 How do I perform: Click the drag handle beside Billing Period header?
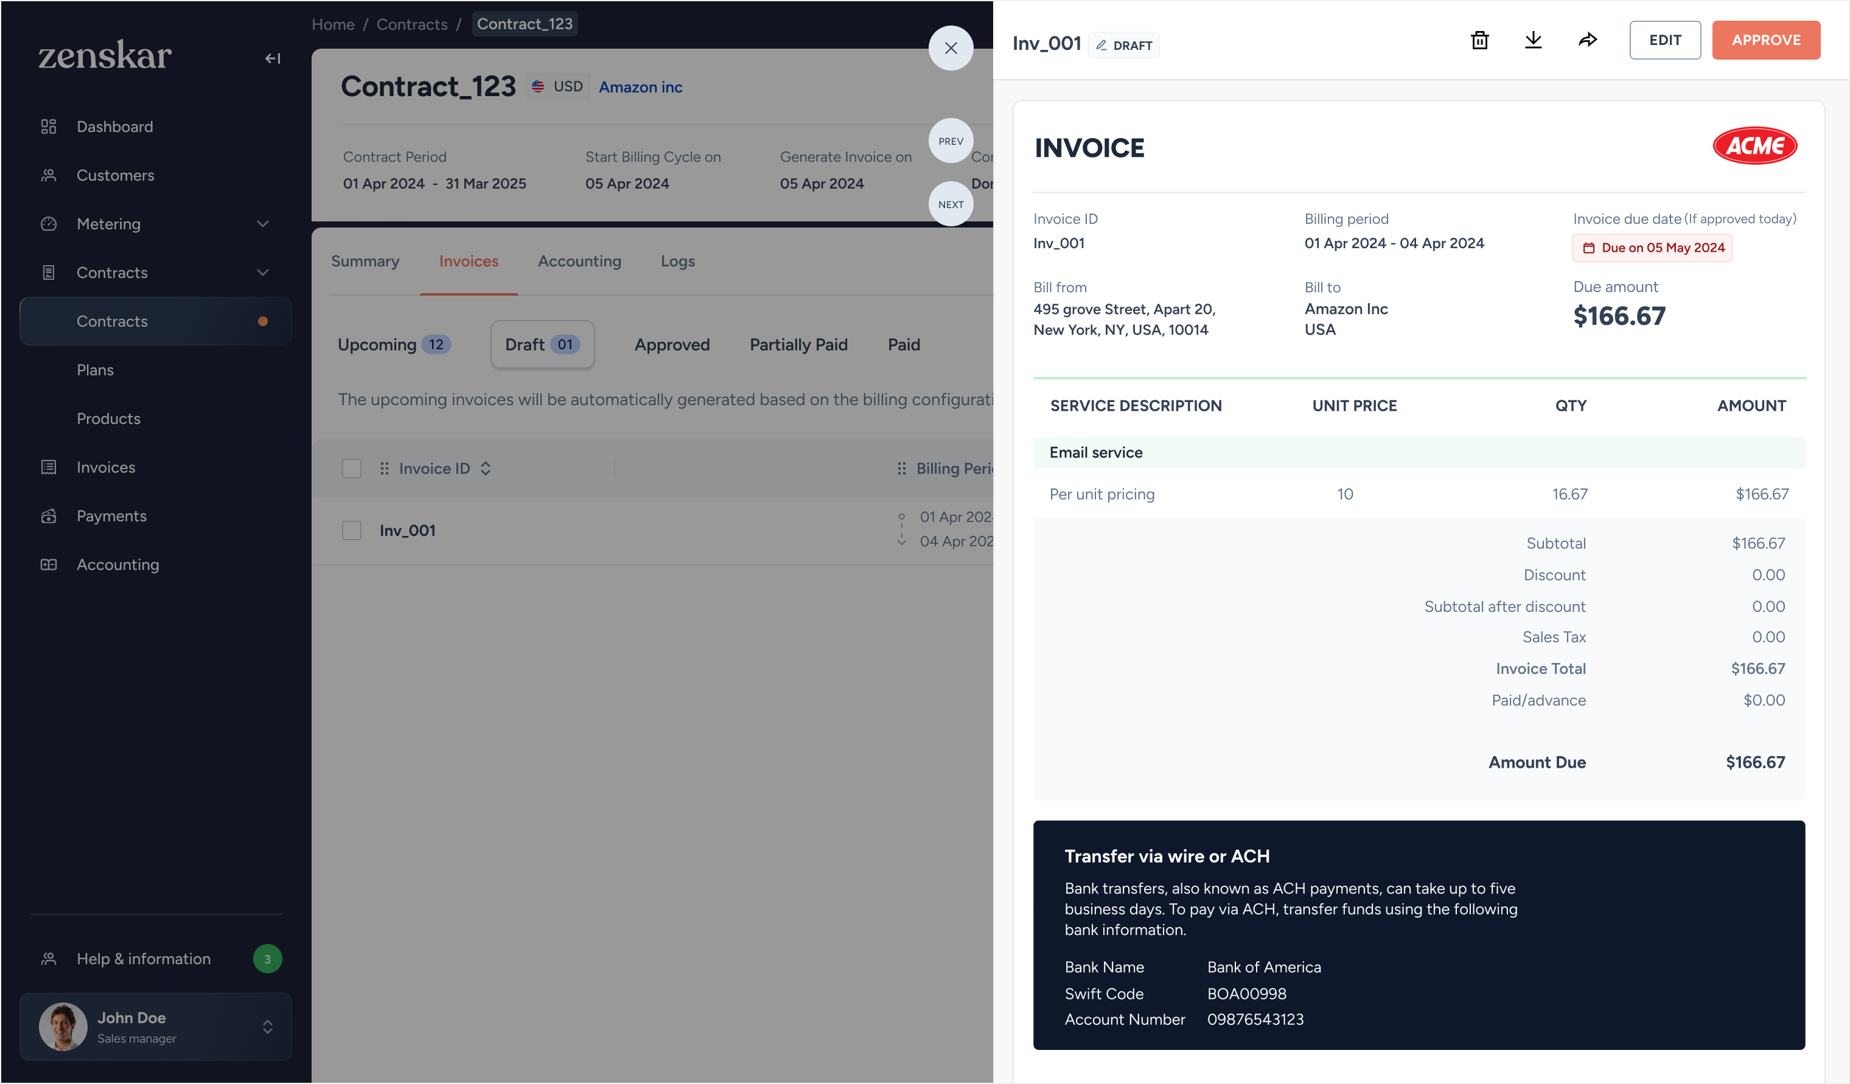click(901, 468)
